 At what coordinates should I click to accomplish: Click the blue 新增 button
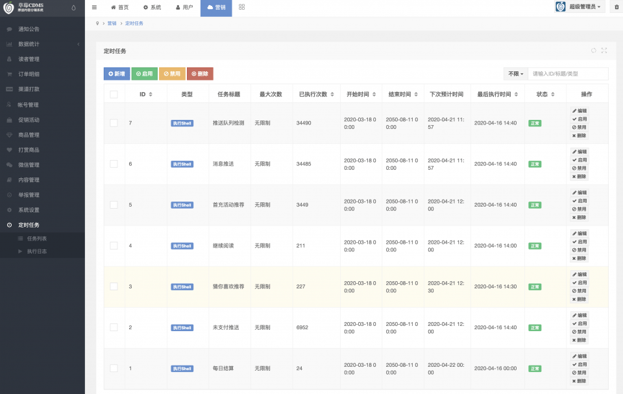point(117,74)
